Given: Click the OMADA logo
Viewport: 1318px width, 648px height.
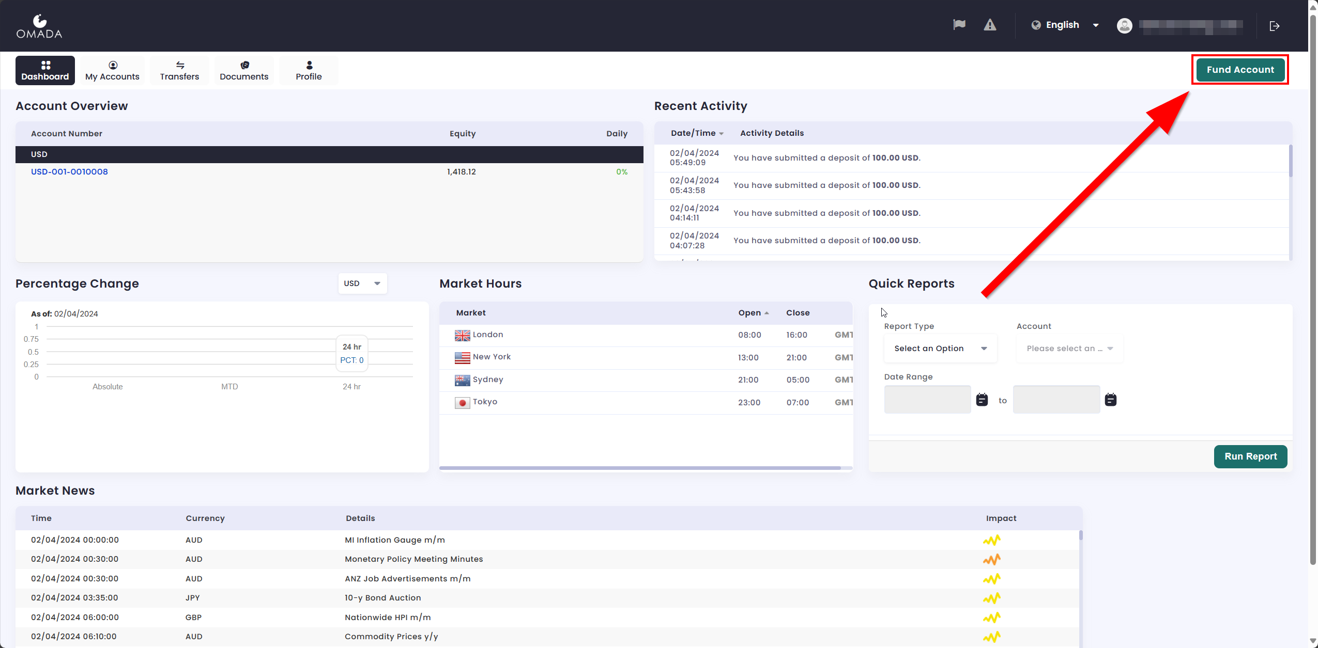Looking at the screenshot, I should point(39,26).
